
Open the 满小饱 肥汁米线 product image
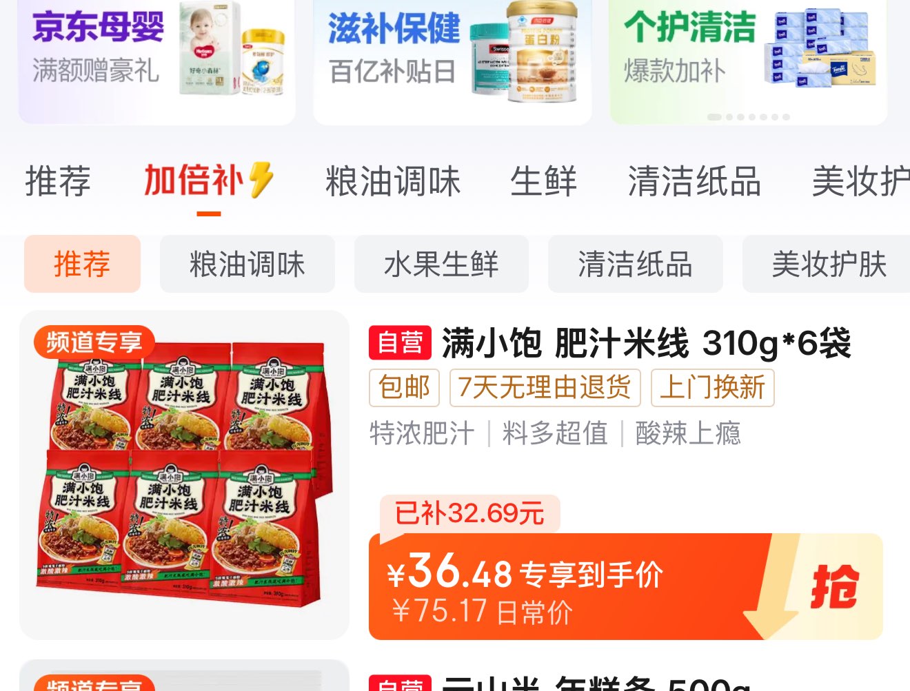click(x=184, y=475)
